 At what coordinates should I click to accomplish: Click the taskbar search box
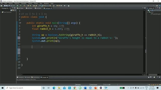[23, 88]
